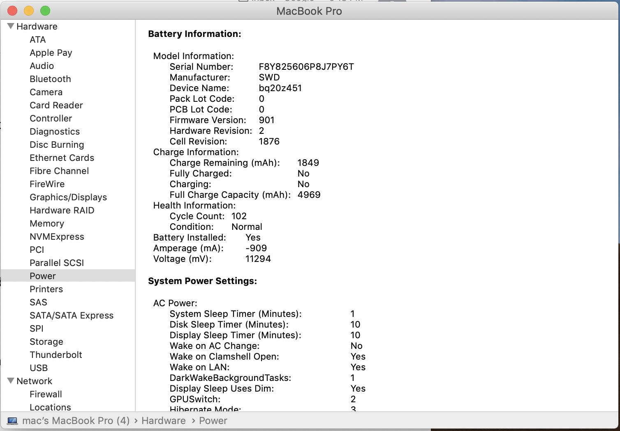The width and height of the screenshot is (620, 431).
Task: Collapse the Network section triangle
Action: [x=11, y=381]
